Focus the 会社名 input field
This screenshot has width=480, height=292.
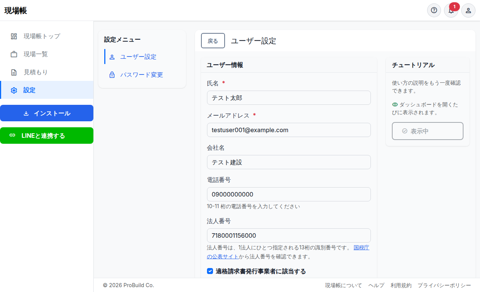pos(289,162)
